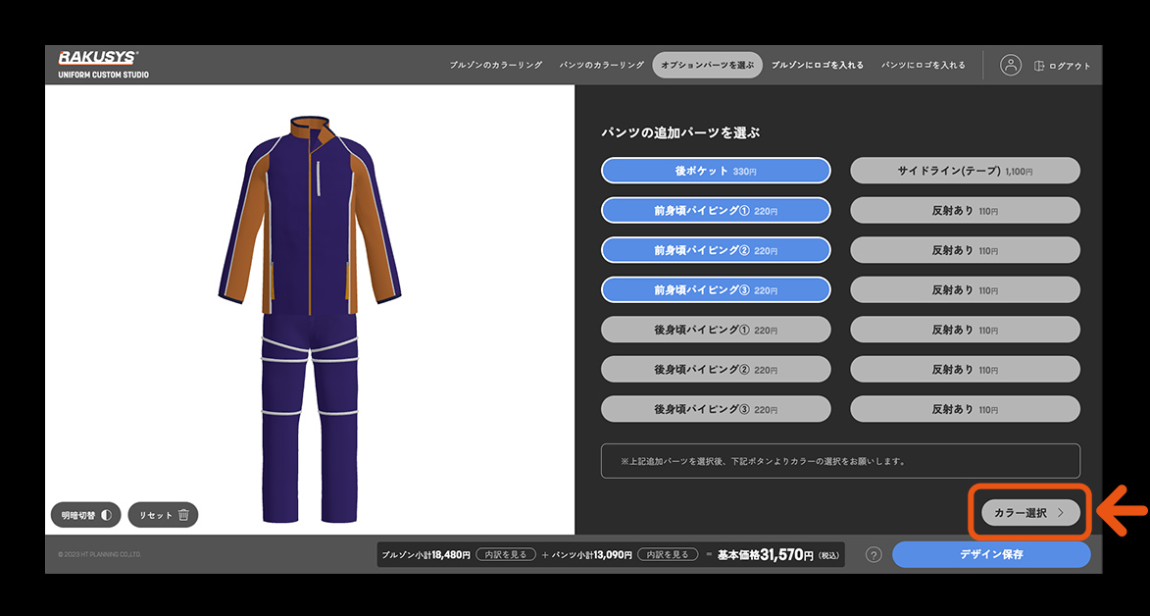Enable 後身頃パイピング① option

715,330
